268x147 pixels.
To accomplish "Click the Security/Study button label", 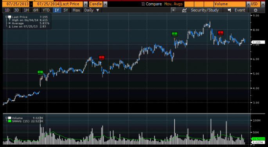I will [x=205, y=10].
